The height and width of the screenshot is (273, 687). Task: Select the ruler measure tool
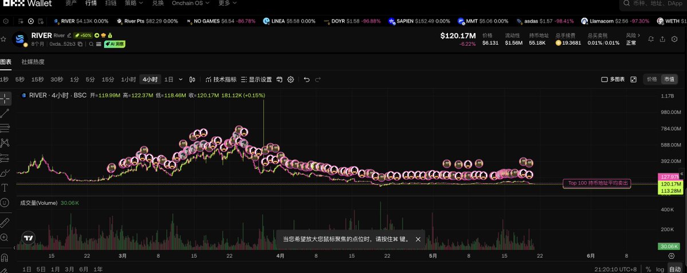point(5,223)
